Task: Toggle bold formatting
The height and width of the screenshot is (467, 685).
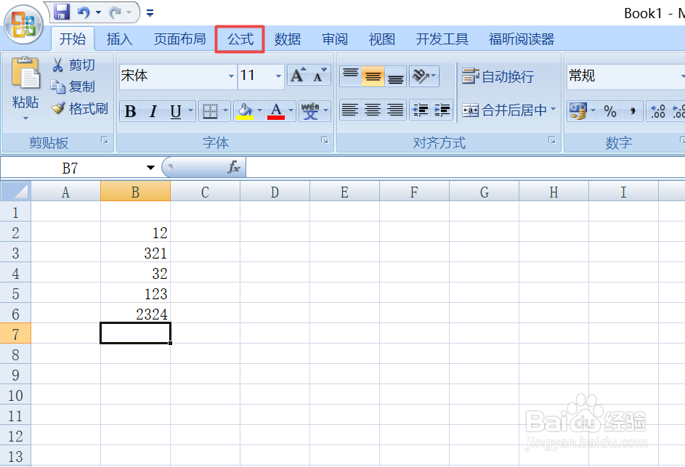Action: pyautogui.click(x=130, y=110)
